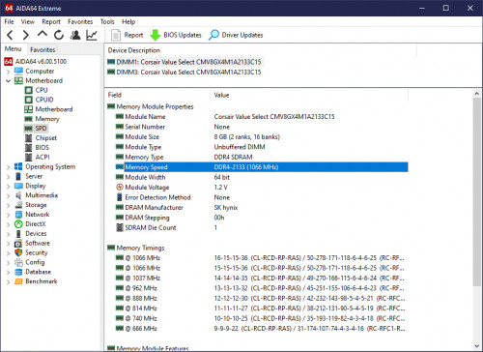Open the graph chart toolbar icon

(x=92, y=35)
